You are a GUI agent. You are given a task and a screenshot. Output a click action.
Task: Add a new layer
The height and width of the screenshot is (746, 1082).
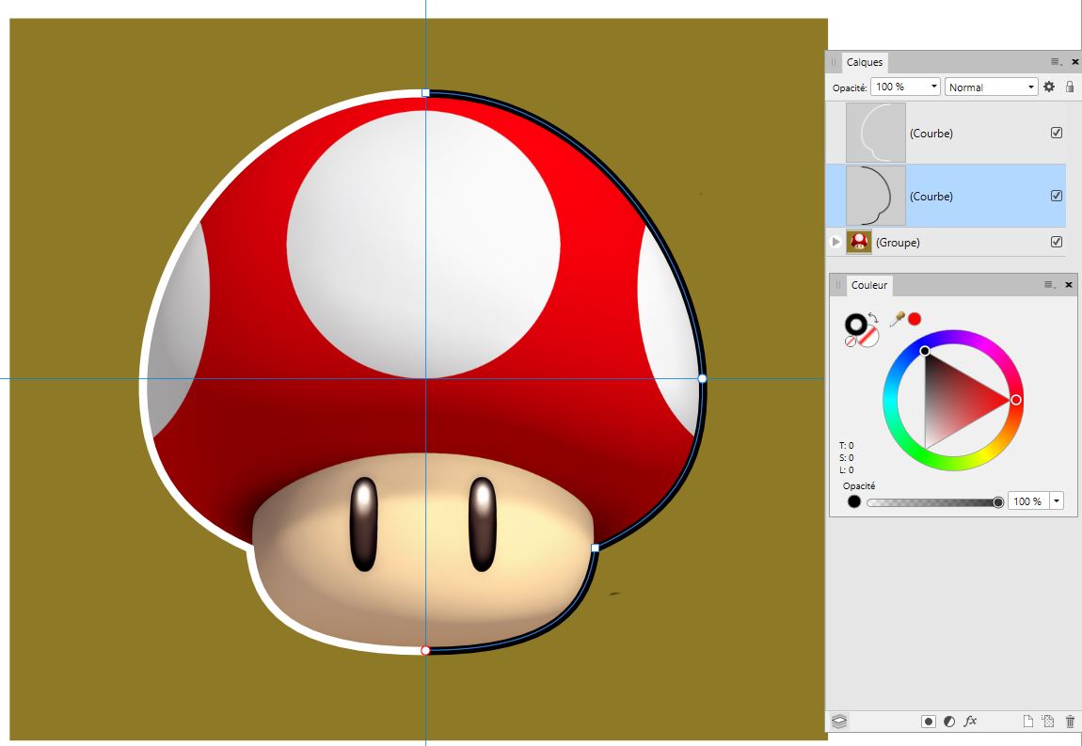(1028, 722)
